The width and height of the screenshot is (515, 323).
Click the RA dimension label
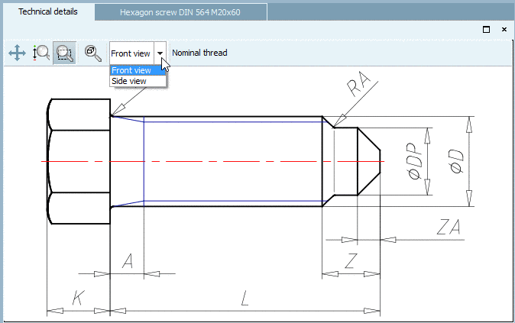click(358, 84)
